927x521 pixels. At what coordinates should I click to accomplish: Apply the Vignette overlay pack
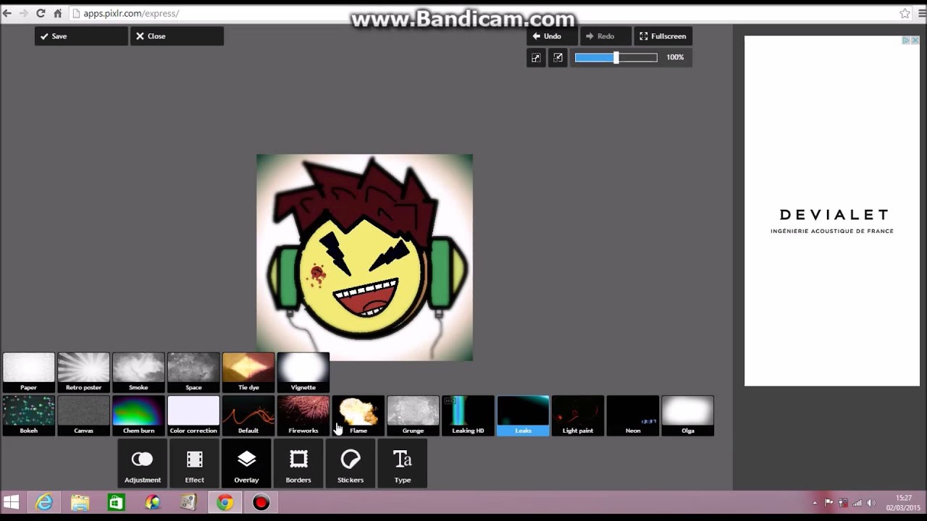(x=303, y=373)
